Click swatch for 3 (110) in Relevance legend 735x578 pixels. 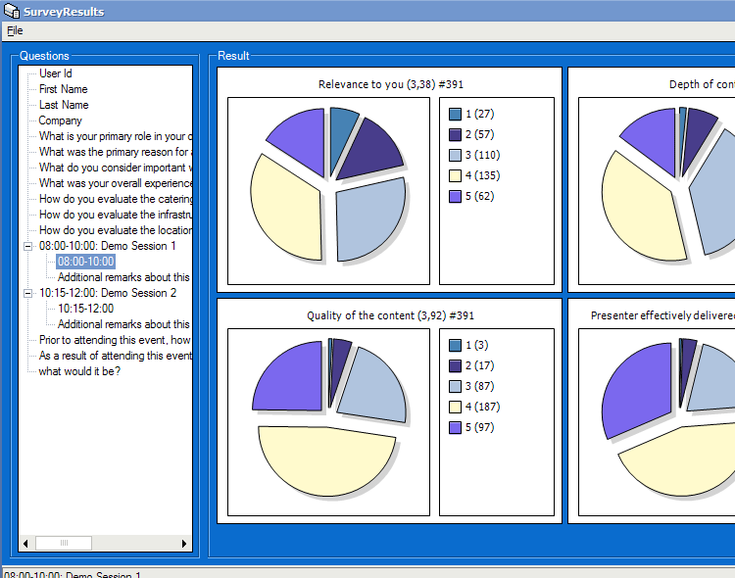tap(455, 155)
